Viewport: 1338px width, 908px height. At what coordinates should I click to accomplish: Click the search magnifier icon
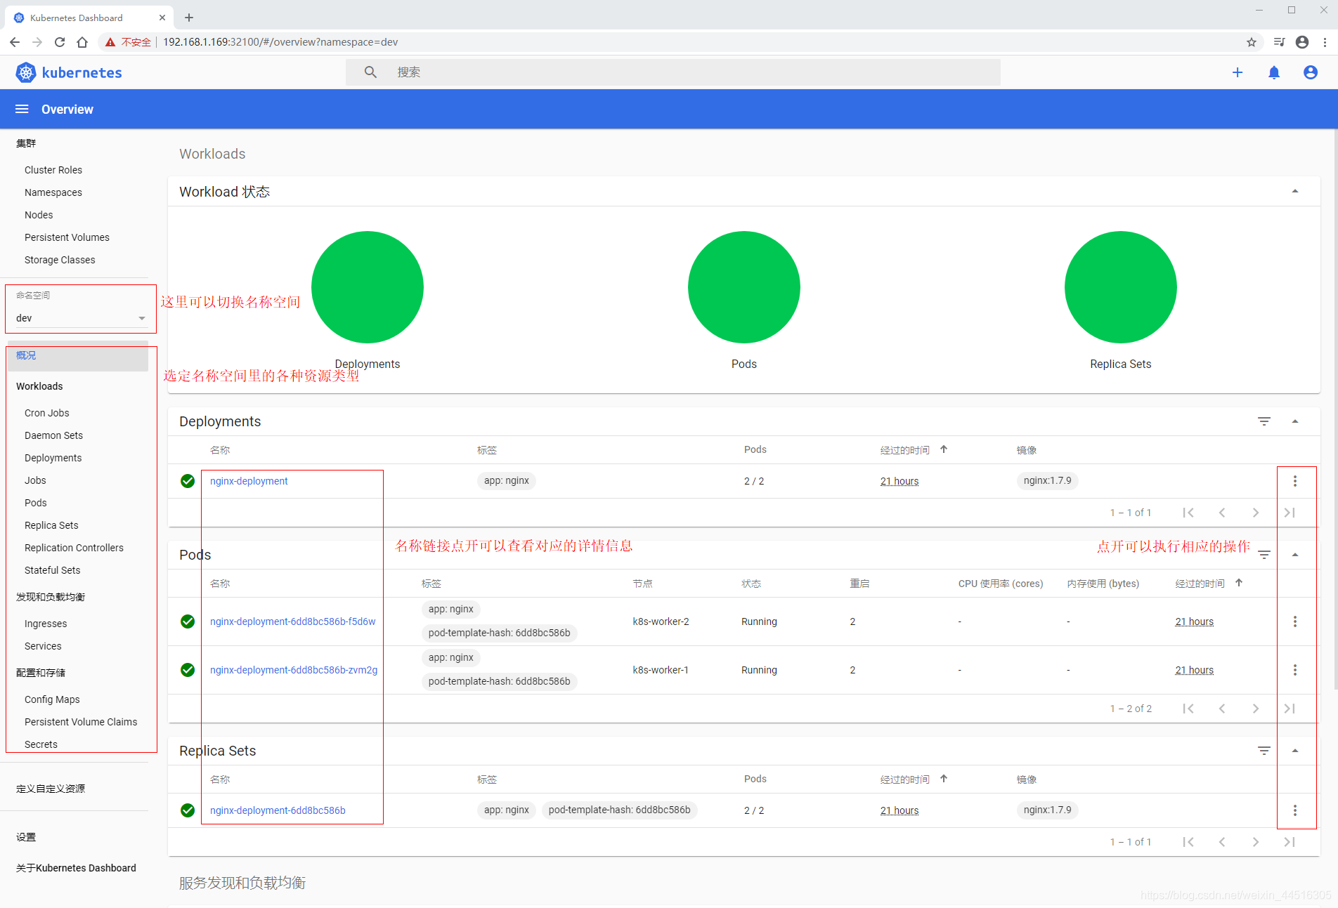[370, 72]
